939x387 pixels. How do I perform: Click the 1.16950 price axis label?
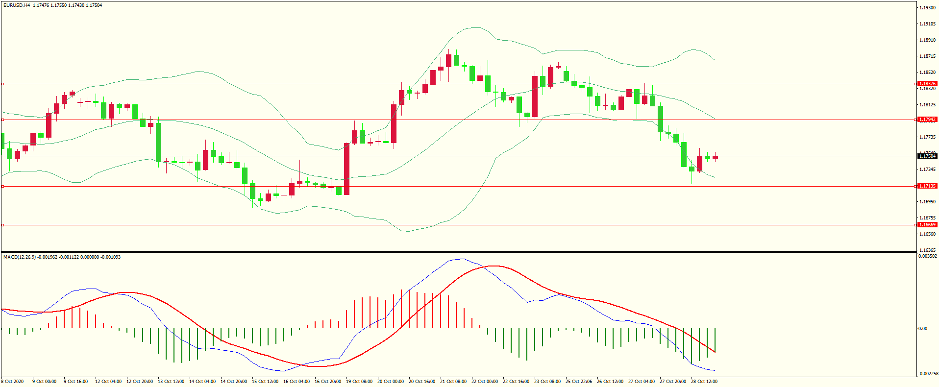tap(927, 202)
